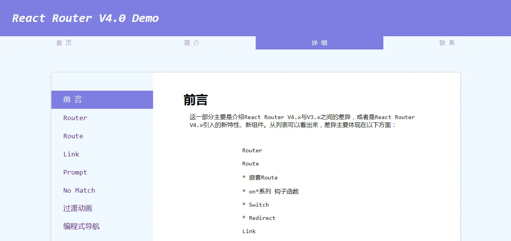Image resolution: width=511 pixels, height=241 pixels.
Task: Click the * Redirect list entry
Action: click(259, 218)
